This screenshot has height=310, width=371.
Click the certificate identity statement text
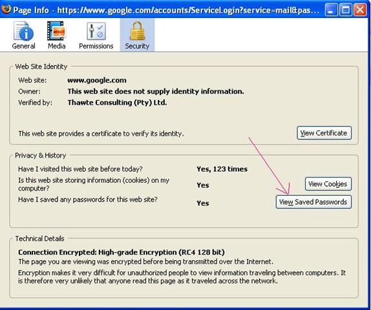[x=101, y=134]
